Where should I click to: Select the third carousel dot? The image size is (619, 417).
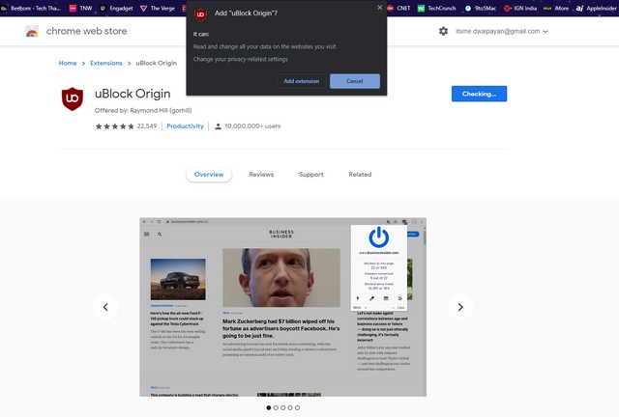tap(282, 407)
